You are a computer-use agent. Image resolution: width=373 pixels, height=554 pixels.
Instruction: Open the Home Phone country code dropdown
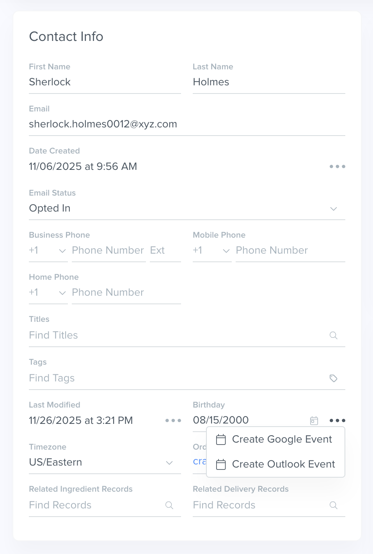coord(48,293)
